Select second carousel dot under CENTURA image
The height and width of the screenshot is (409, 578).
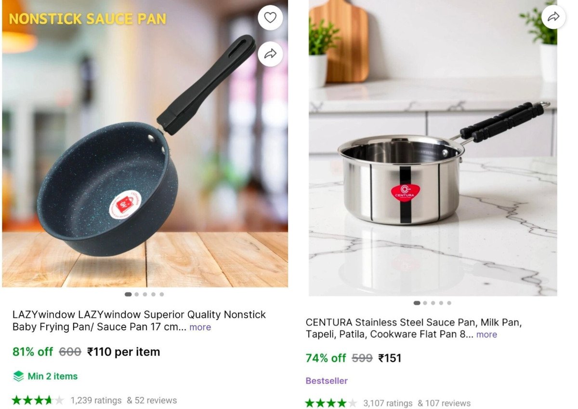[x=425, y=303]
